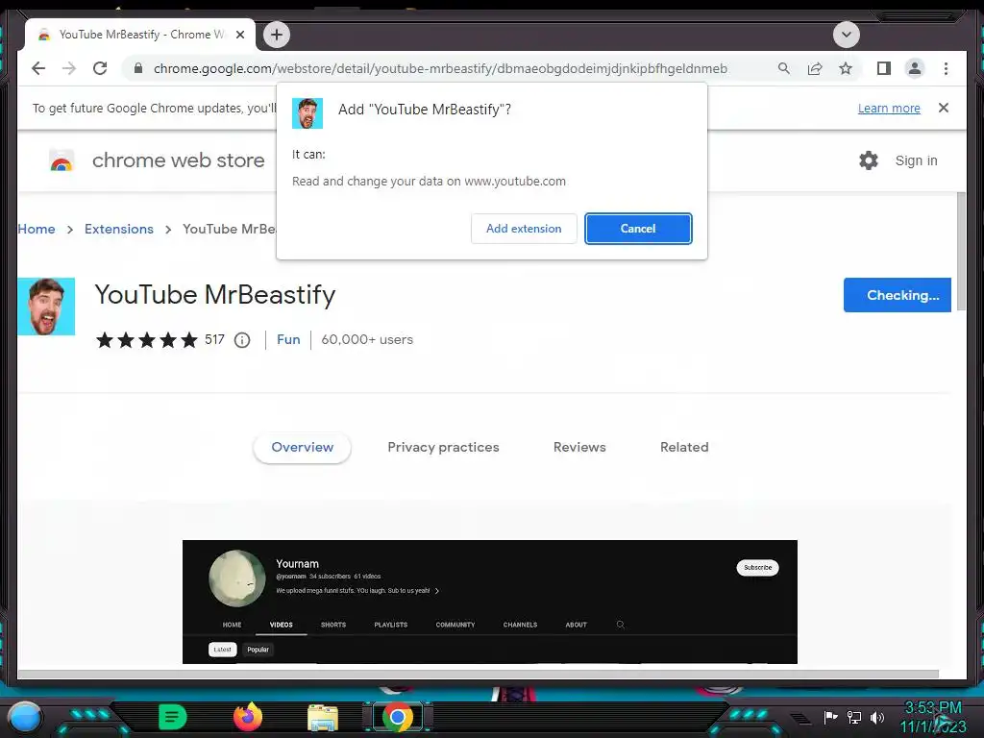Open the network tray icon
This screenshot has width=984, height=738.
[854, 717]
